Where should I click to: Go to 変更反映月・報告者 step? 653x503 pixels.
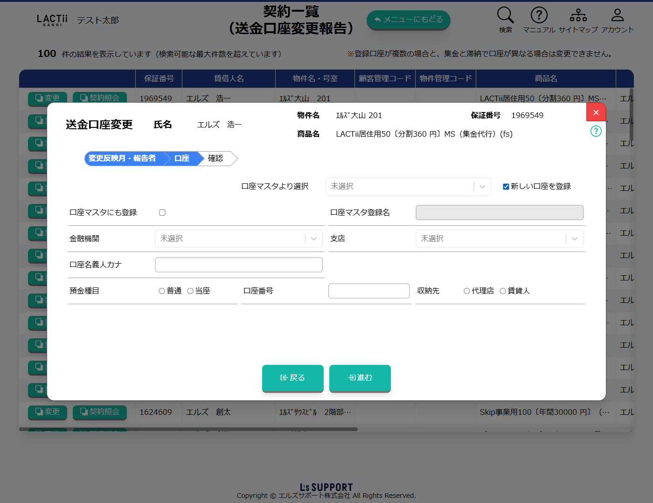pyautogui.click(x=122, y=159)
